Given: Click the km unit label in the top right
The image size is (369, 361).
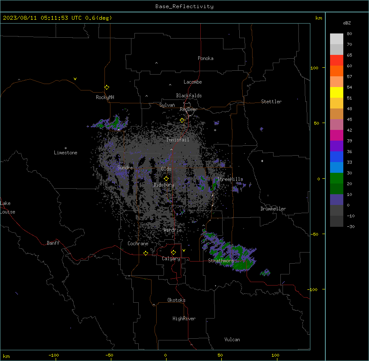Looking at the screenshot, I should [x=318, y=18].
